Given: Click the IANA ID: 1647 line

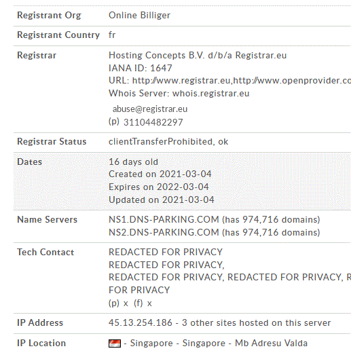Looking at the screenshot, I should pos(141,68).
